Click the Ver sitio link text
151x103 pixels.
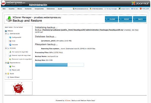(136, 9)
